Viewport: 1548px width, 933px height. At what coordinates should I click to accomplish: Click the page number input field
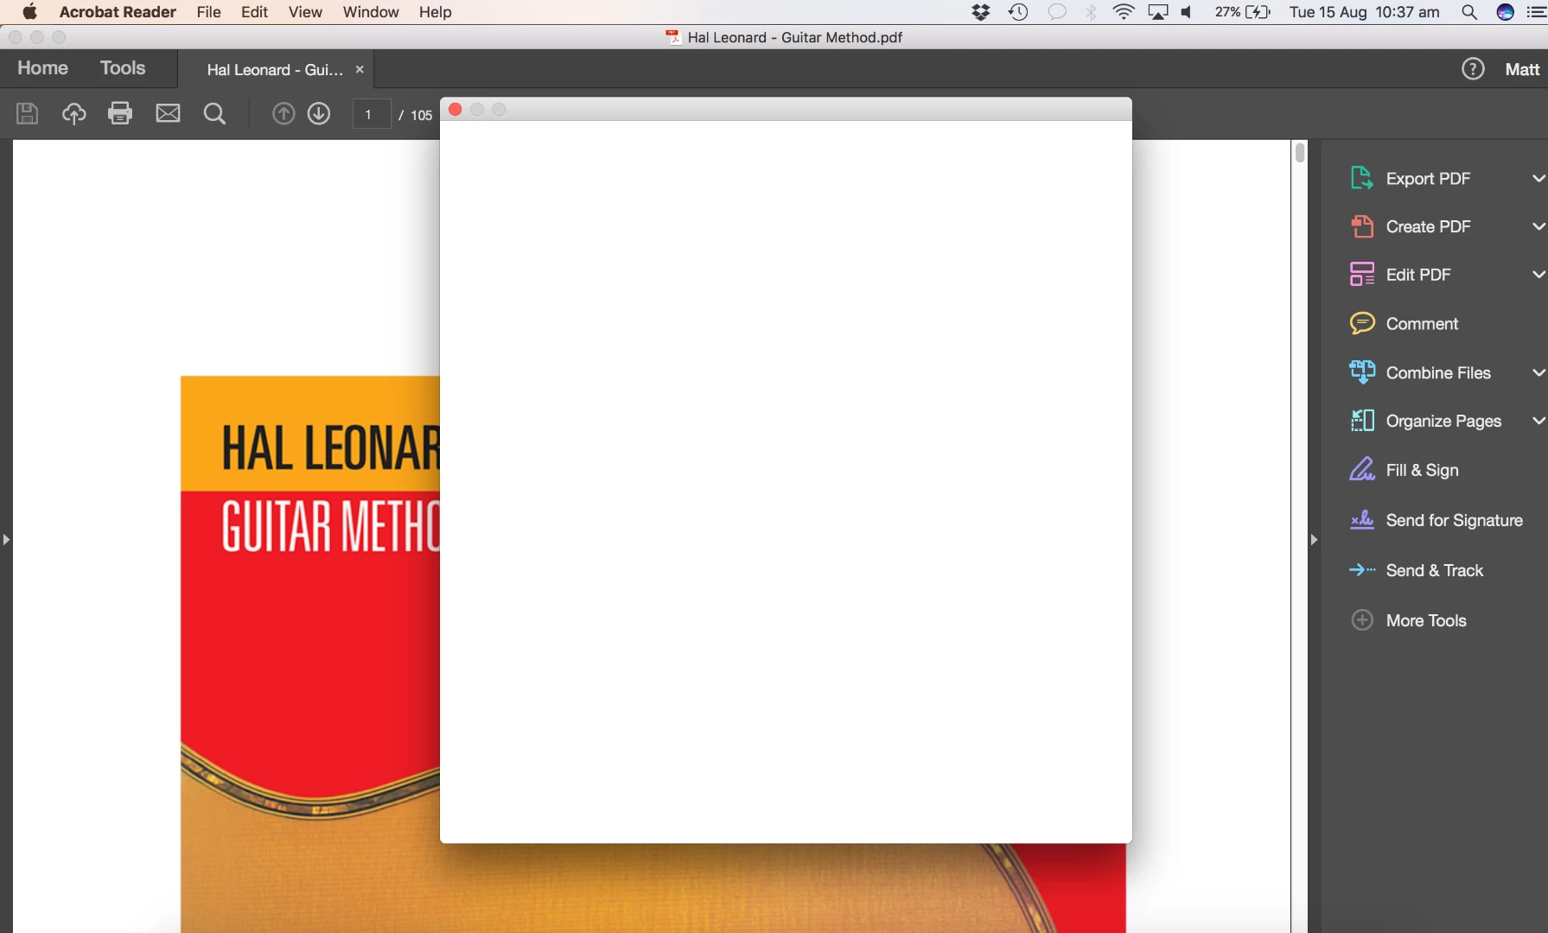(x=372, y=114)
